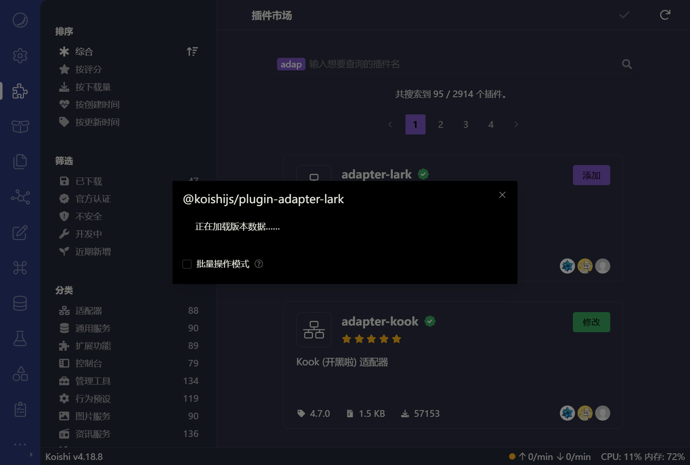The image size is (690, 465).
Task: Open more items via sidebar ellipsis
Action: 20,444
